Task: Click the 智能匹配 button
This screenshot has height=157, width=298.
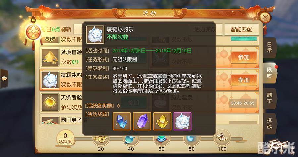Action: click(241, 29)
